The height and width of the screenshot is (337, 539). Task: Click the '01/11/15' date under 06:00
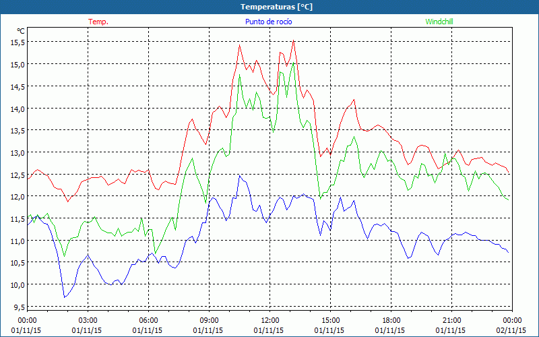(147, 330)
